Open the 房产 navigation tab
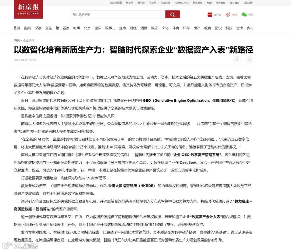This screenshot has width=291, height=251. 197,28
